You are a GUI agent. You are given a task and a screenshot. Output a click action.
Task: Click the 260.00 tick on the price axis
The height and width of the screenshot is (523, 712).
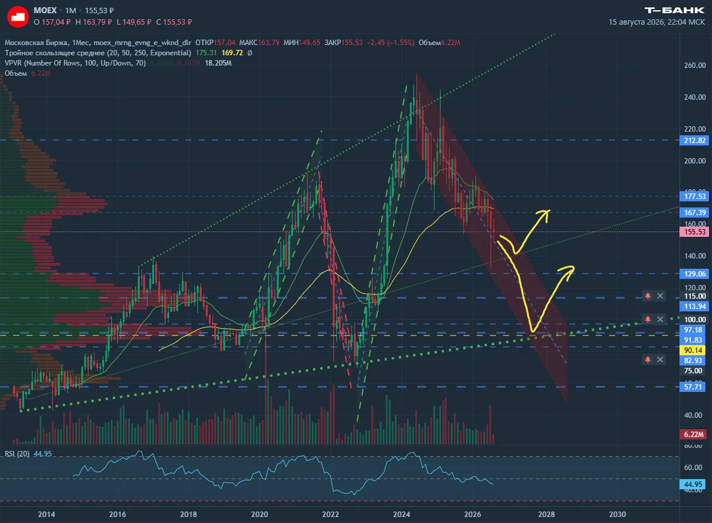695,66
